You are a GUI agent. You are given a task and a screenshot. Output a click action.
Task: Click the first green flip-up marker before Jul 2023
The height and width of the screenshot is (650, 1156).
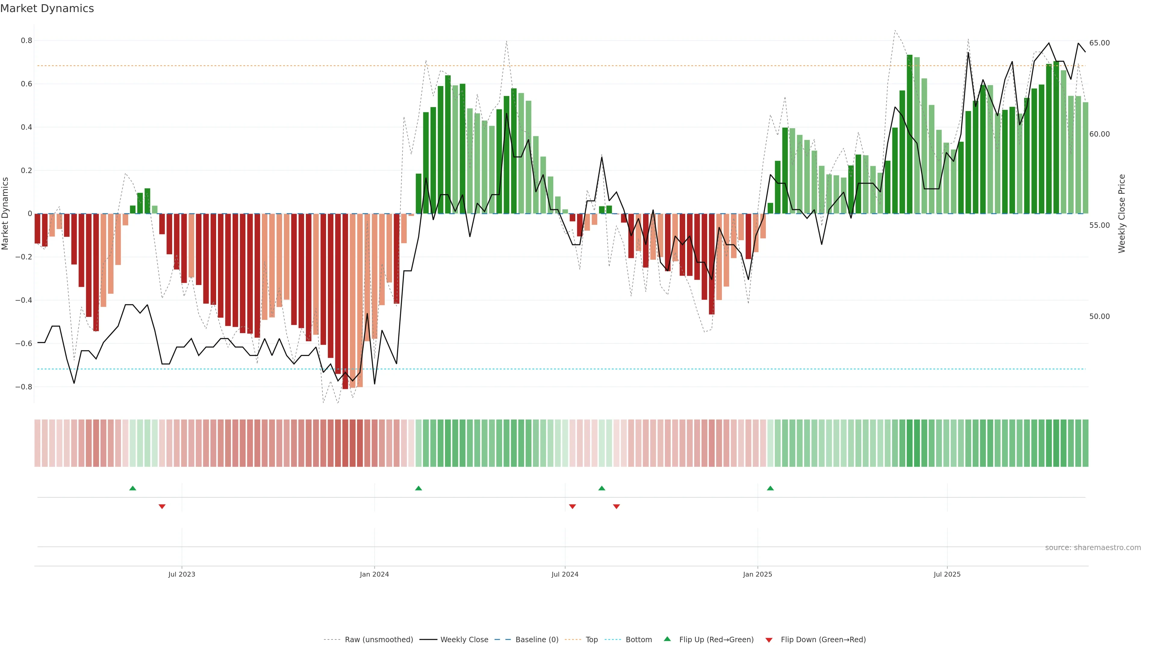point(132,488)
